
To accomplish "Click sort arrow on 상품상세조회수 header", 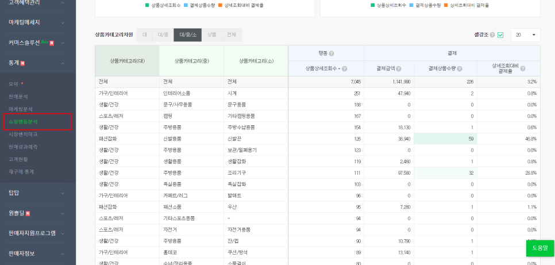I will [x=339, y=69].
